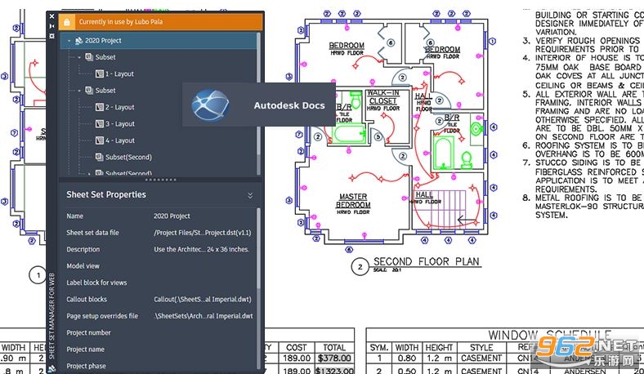This screenshot has height=374, width=644.
Task: Click the Name value '2020 Project'
Action: point(172,216)
